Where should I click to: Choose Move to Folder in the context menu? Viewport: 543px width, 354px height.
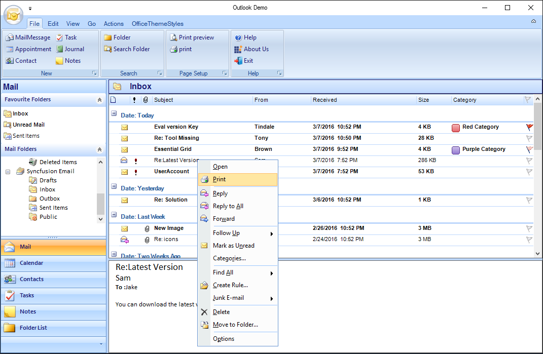(238, 325)
